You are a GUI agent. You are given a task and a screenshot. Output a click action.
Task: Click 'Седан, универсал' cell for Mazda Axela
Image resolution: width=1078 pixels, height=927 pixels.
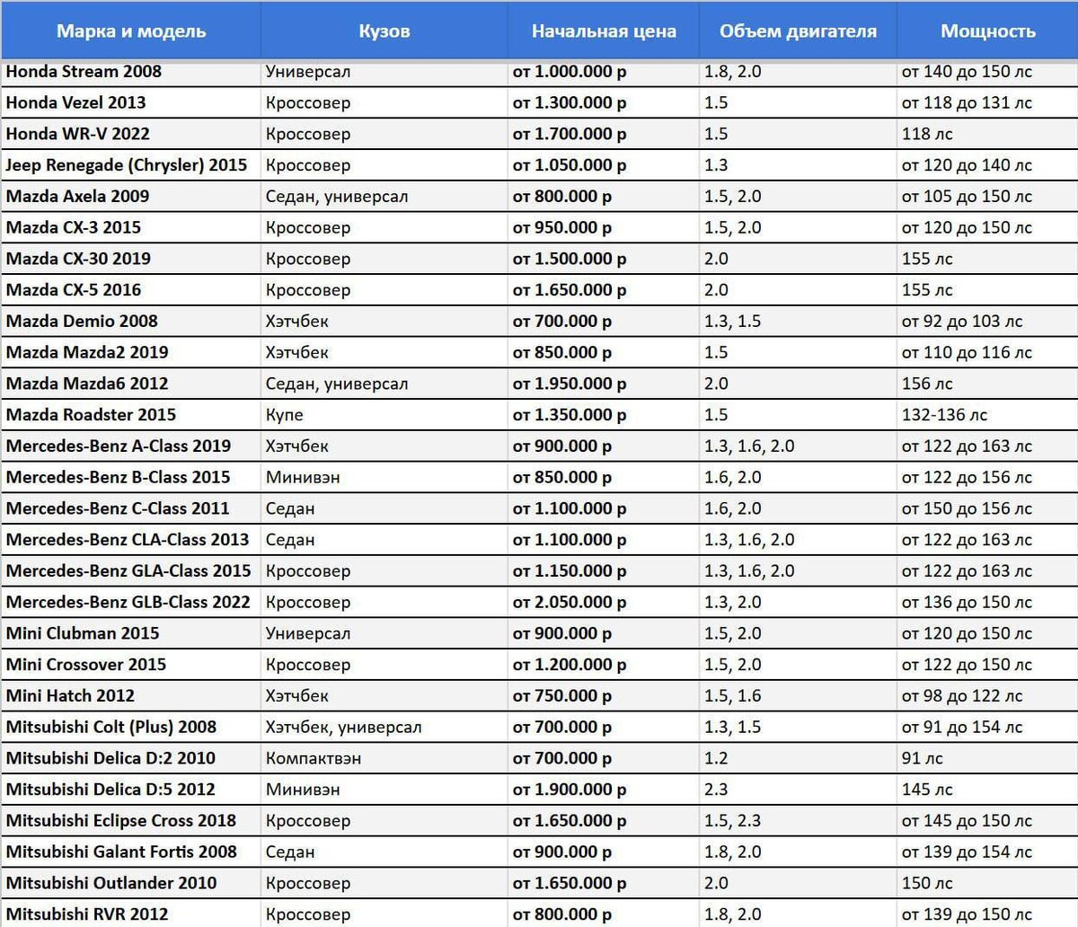tap(384, 196)
